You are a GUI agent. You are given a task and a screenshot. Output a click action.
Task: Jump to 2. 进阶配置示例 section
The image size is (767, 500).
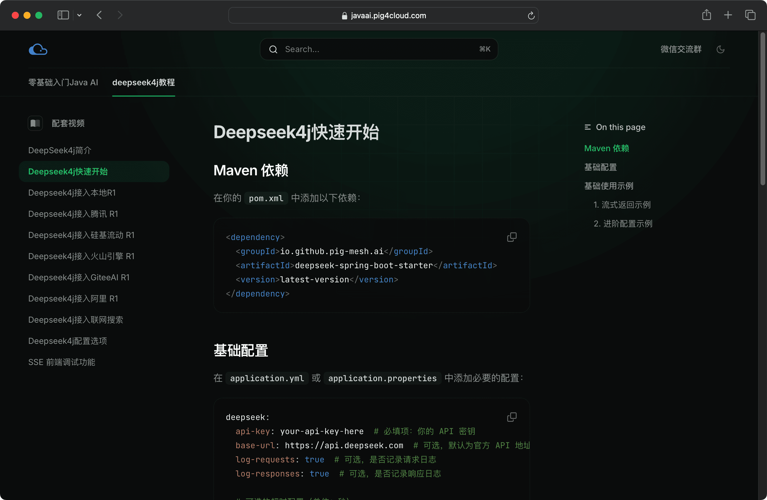[x=623, y=224]
